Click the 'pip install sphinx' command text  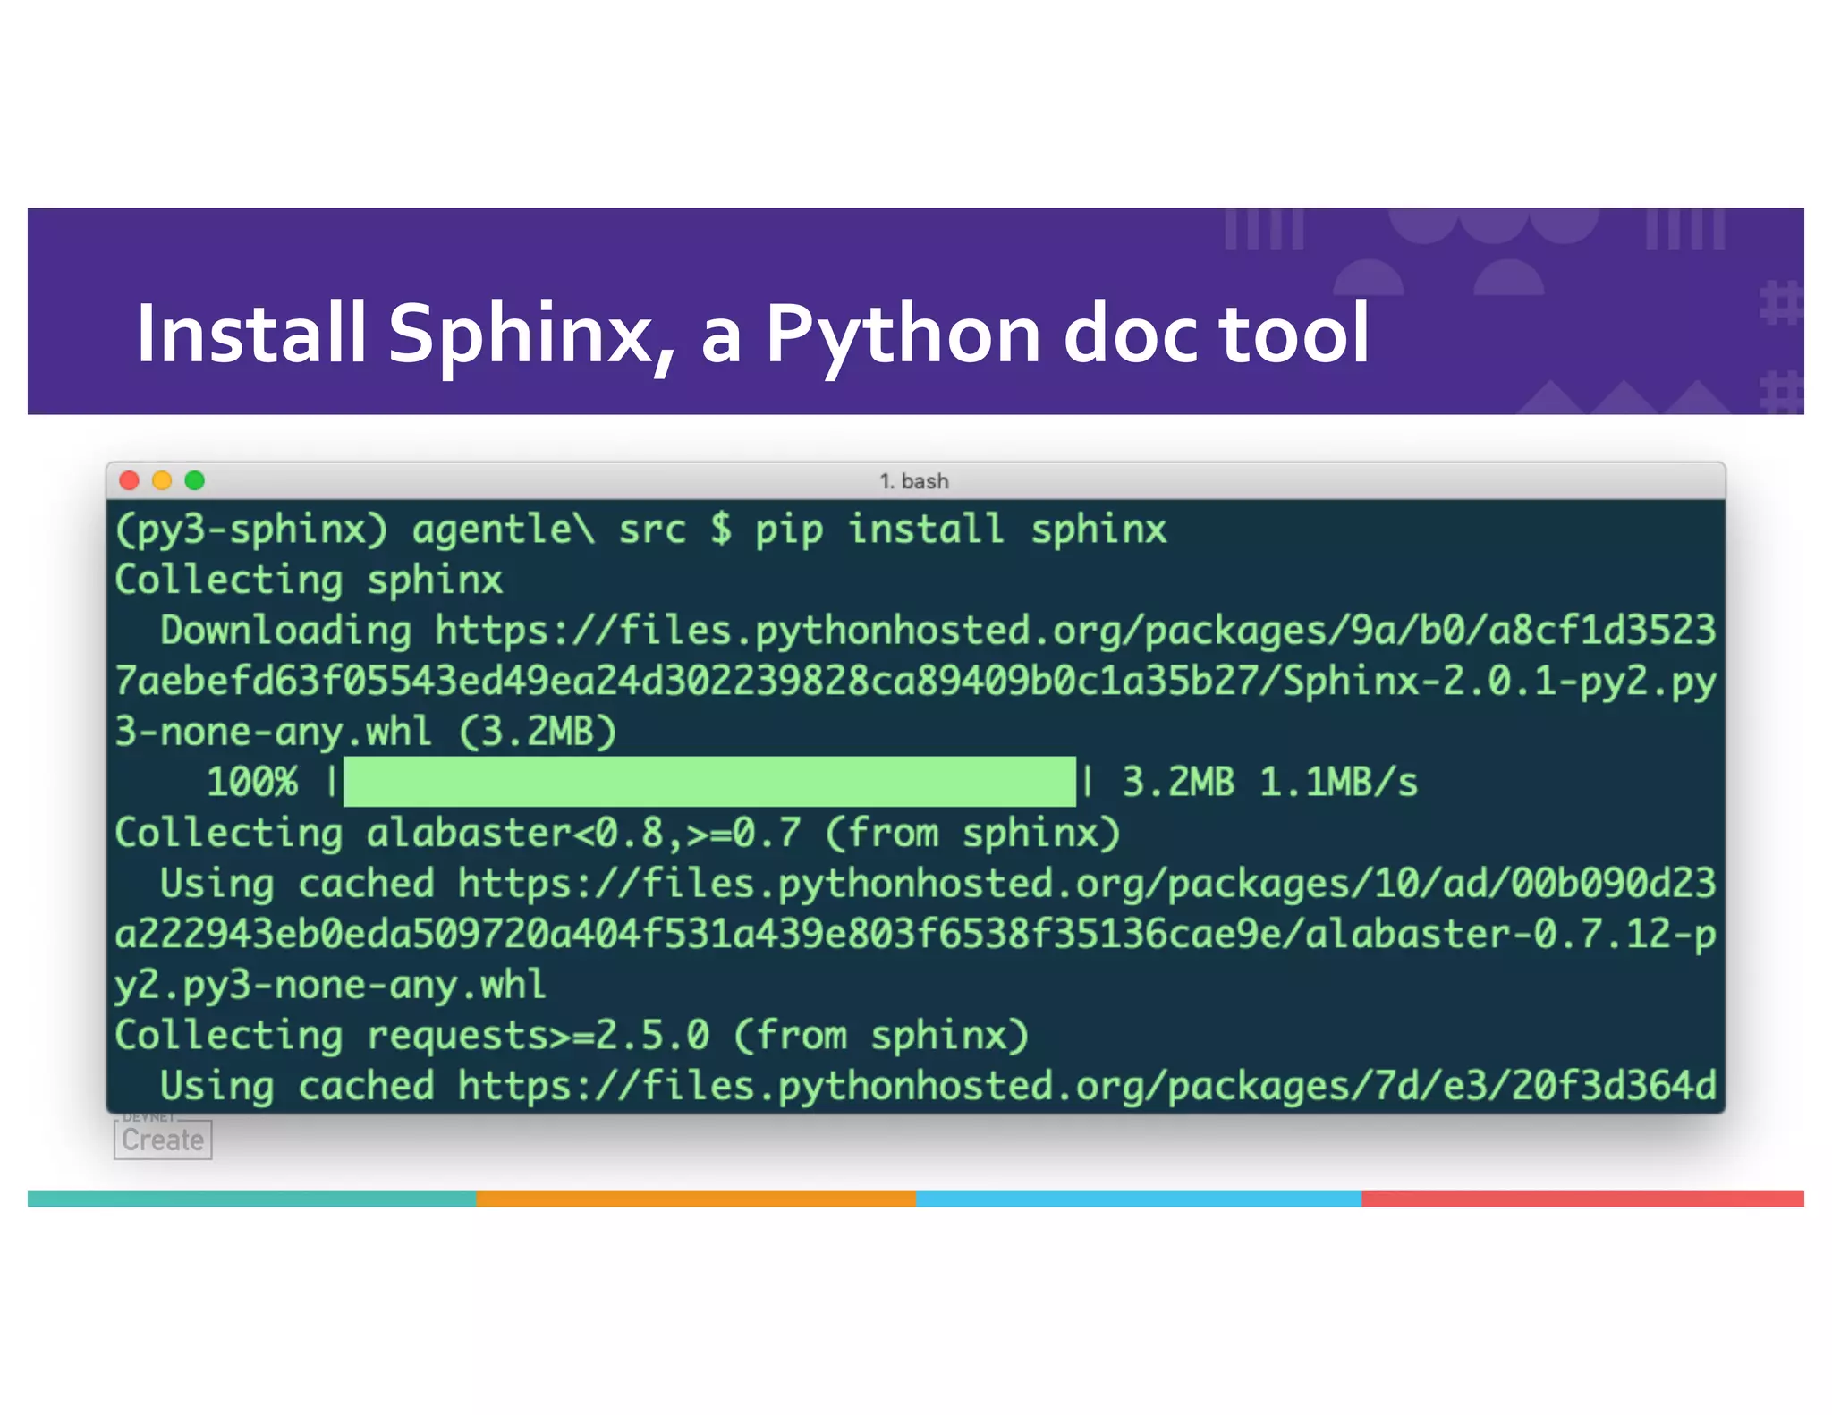tap(961, 529)
